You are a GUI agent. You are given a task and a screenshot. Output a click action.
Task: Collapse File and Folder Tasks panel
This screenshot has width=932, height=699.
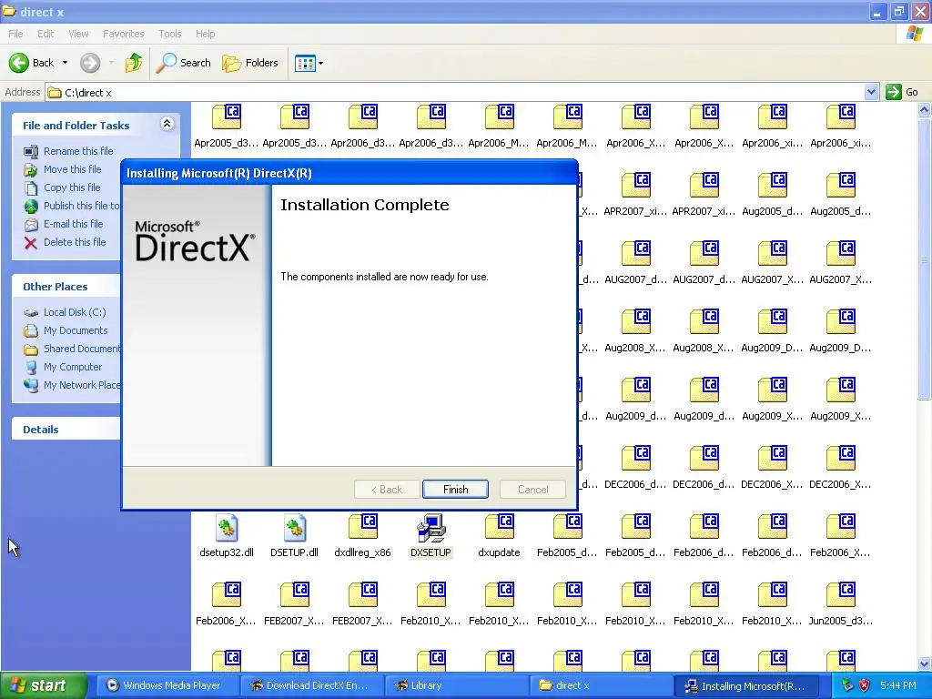(167, 124)
